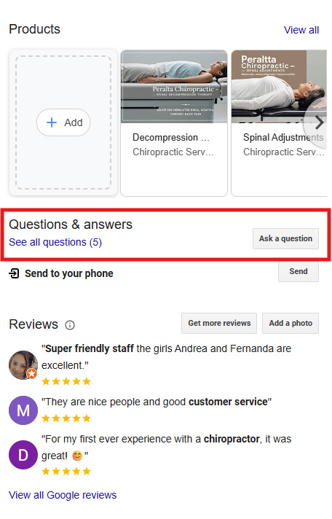Advance products carousel with right chevron
The image size is (332, 519).
click(x=319, y=122)
